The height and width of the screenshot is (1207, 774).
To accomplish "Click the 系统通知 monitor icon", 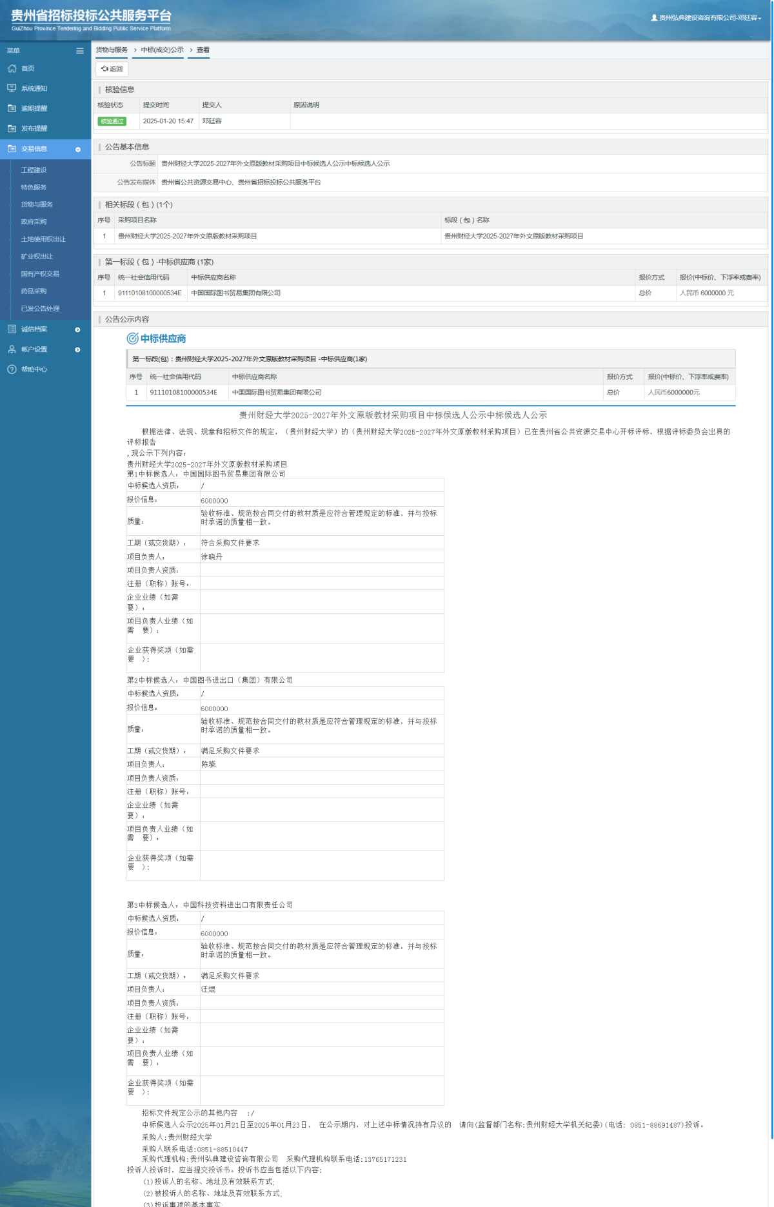I will (12, 88).
